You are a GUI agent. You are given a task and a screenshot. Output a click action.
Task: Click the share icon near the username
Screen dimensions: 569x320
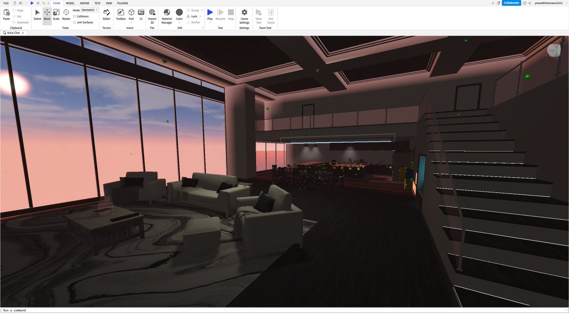click(x=530, y=3)
